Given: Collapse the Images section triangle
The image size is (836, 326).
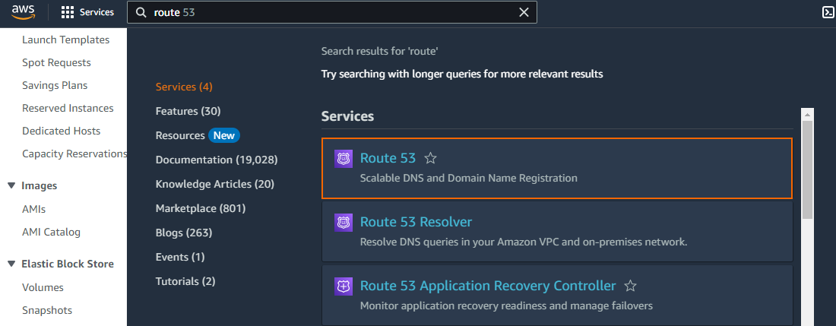Looking at the screenshot, I should pos(11,186).
